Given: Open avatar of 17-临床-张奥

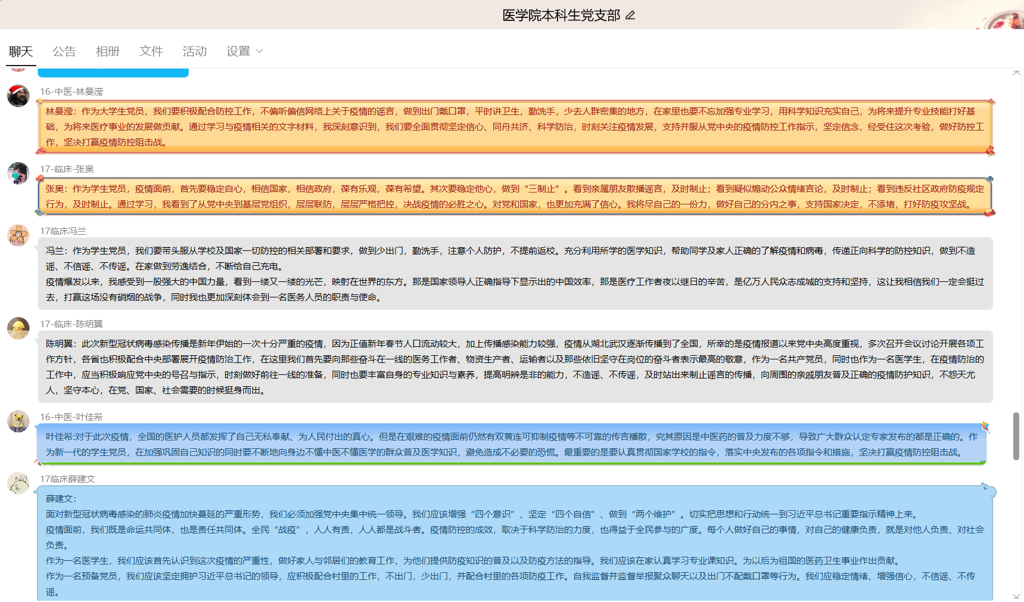Looking at the screenshot, I should (18, 173).
